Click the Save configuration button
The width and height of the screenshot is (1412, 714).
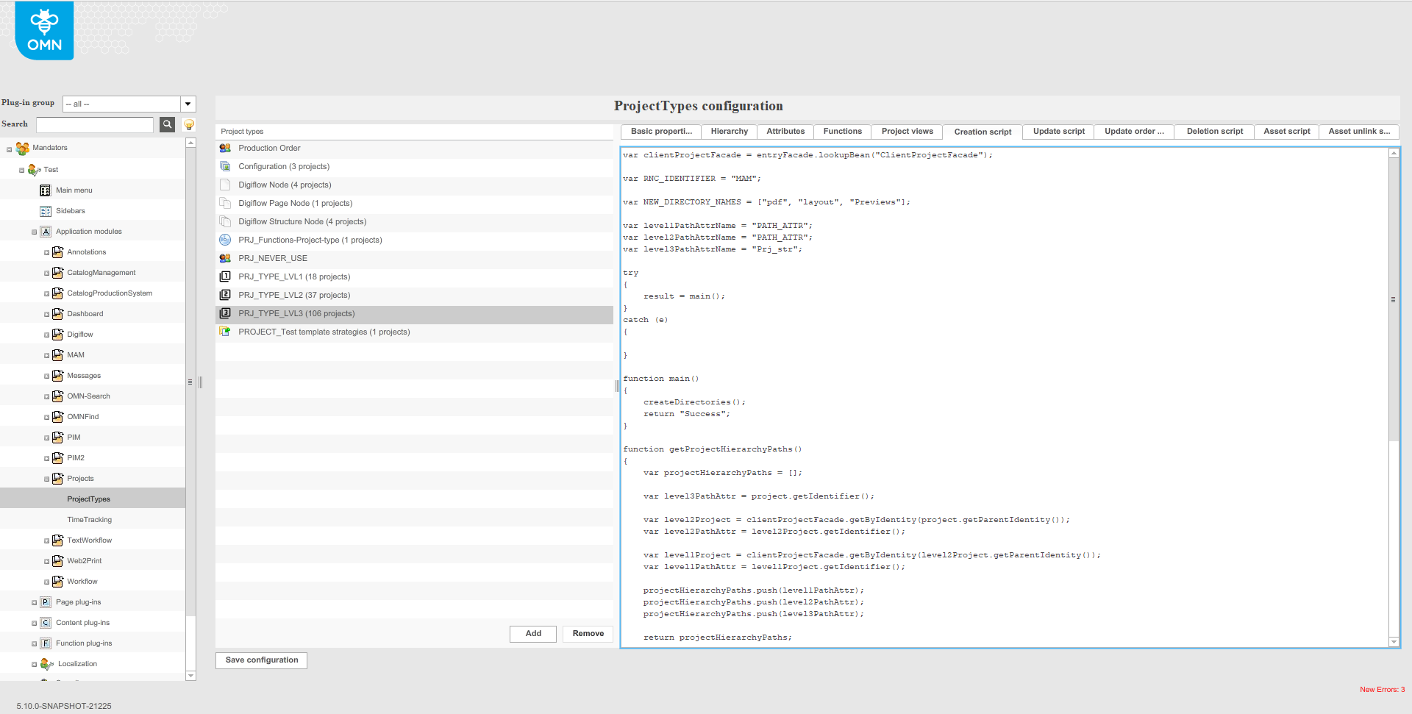point(261,660)
